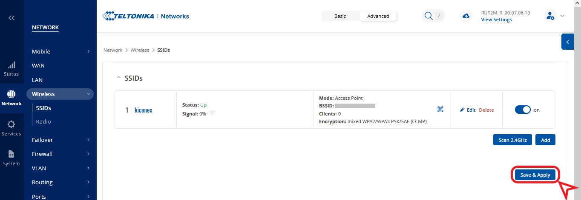Expand the Mobile menu

pos(61,51)
